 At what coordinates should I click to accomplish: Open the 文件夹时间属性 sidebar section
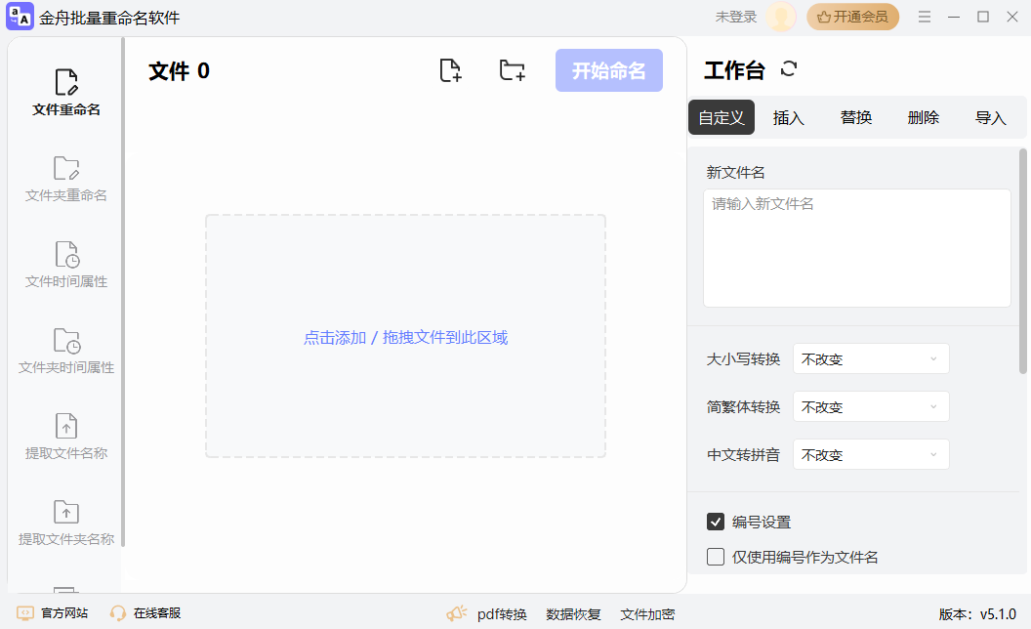65,351
